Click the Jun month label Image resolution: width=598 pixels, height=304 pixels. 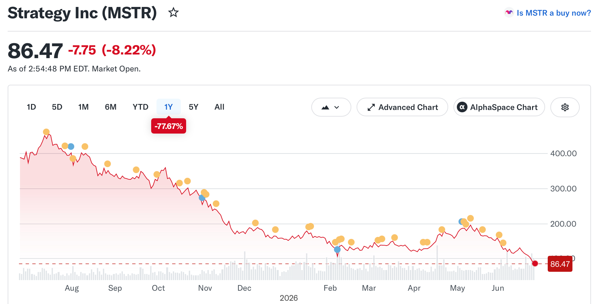(x=498, y=288)
